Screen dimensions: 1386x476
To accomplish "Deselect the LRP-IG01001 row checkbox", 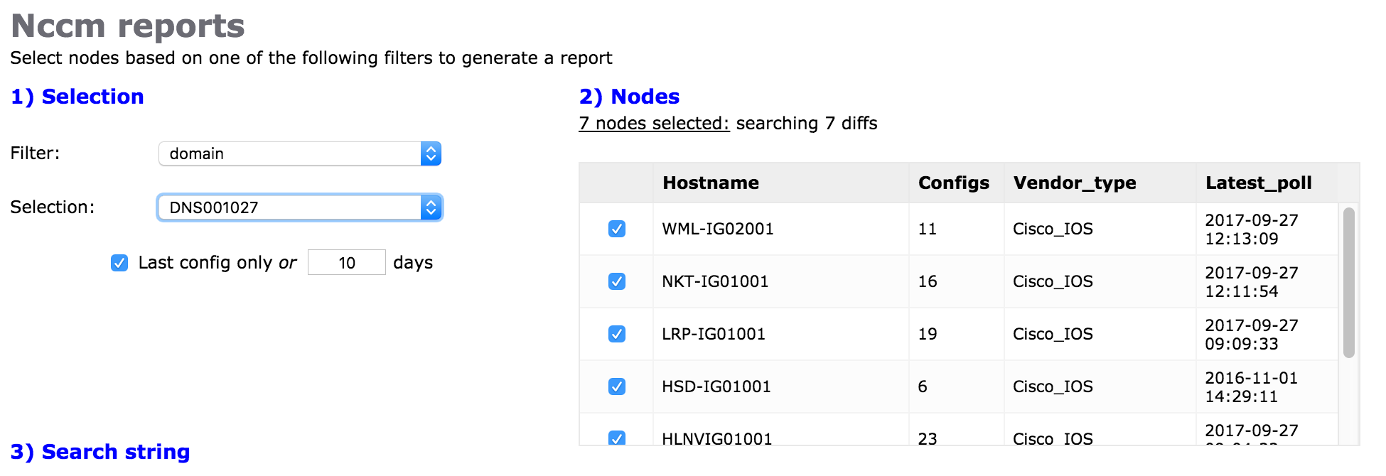I will 616,334.
